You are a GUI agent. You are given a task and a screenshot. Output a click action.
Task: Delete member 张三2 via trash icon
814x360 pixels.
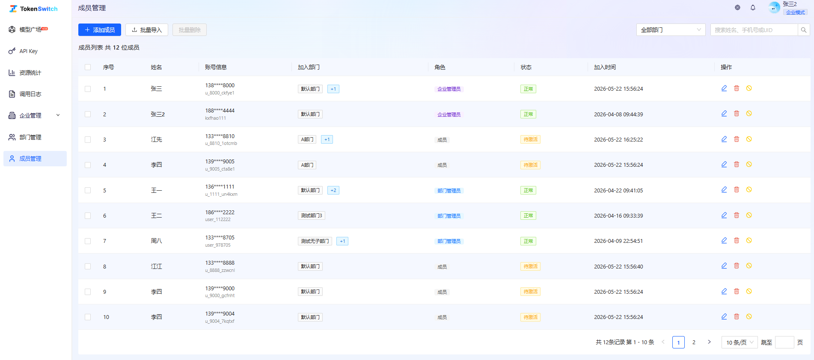[x=737, y=114]
